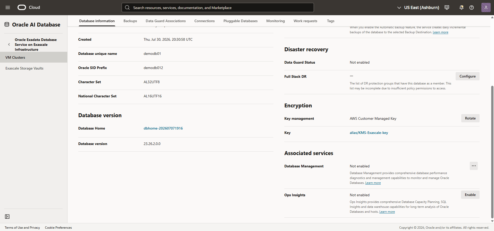Click the Data Guard Status Not enabled value

pos(359,62)
